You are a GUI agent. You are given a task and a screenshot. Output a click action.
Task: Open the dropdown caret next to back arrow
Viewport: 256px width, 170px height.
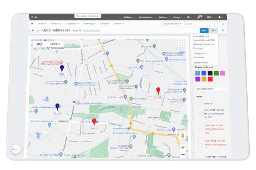(x=38, y=30)
